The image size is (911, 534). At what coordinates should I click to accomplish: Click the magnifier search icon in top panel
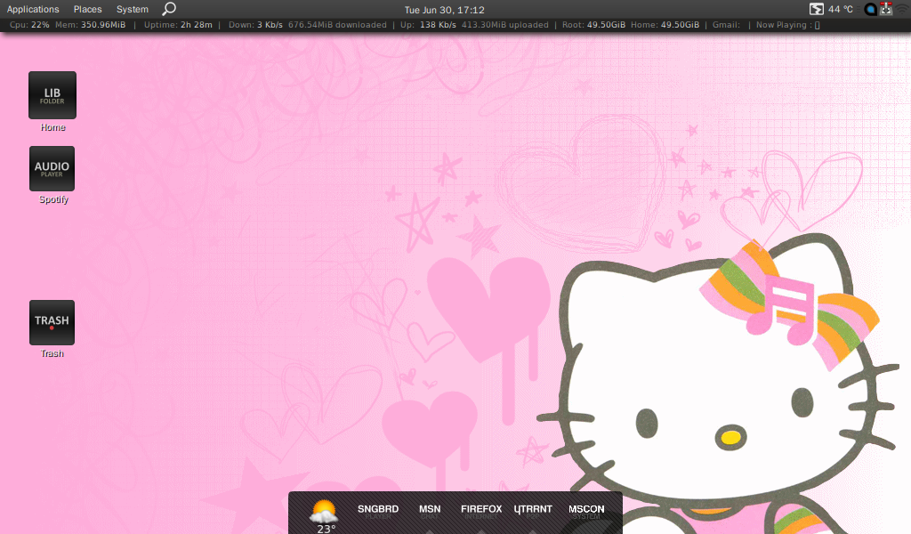pos(169,9)
